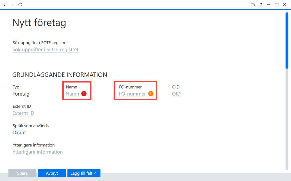291x181 pixels.
Task: Open the history clock icon
Action: (253, 5)
